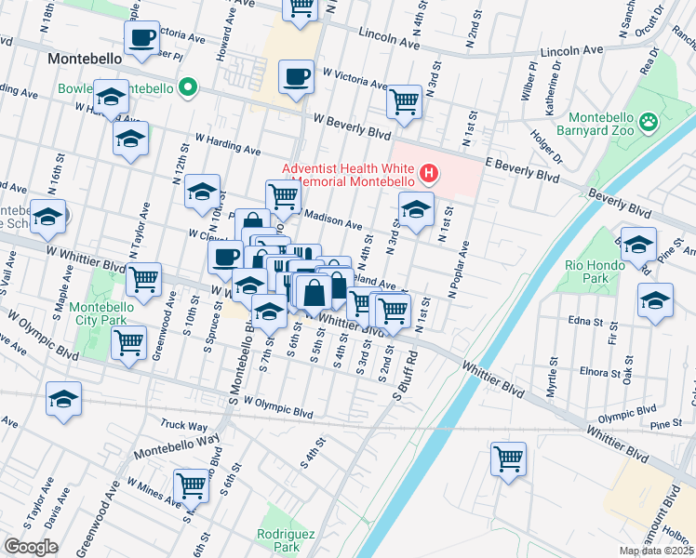696x558 pixels.
Task: Click the Montebello City Park label
Action: (x=101, y=313)
